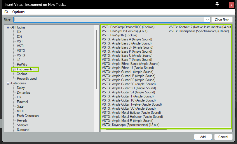The image size is (237, 144).
Task: Select the Instruments plugin folder
Action: click(25, 69)
